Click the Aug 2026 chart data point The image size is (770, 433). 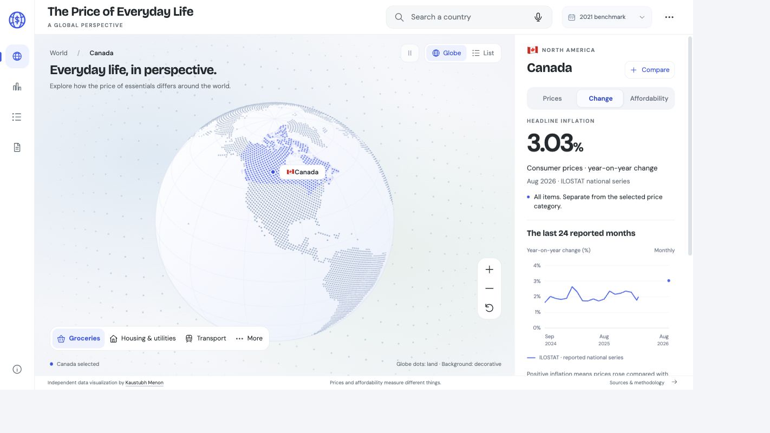click(x=669, y=280)
